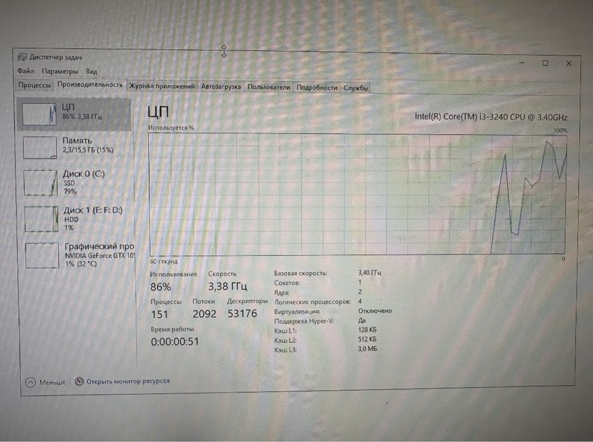This screenshot has width=593, height=442.
Task: Click the process count 151
Action: (160, 314)
